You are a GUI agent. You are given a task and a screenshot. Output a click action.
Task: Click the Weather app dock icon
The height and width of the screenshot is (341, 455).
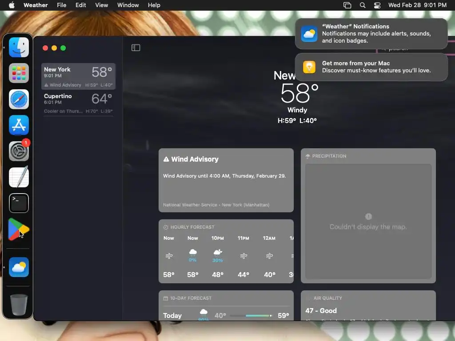coord(19,267)
